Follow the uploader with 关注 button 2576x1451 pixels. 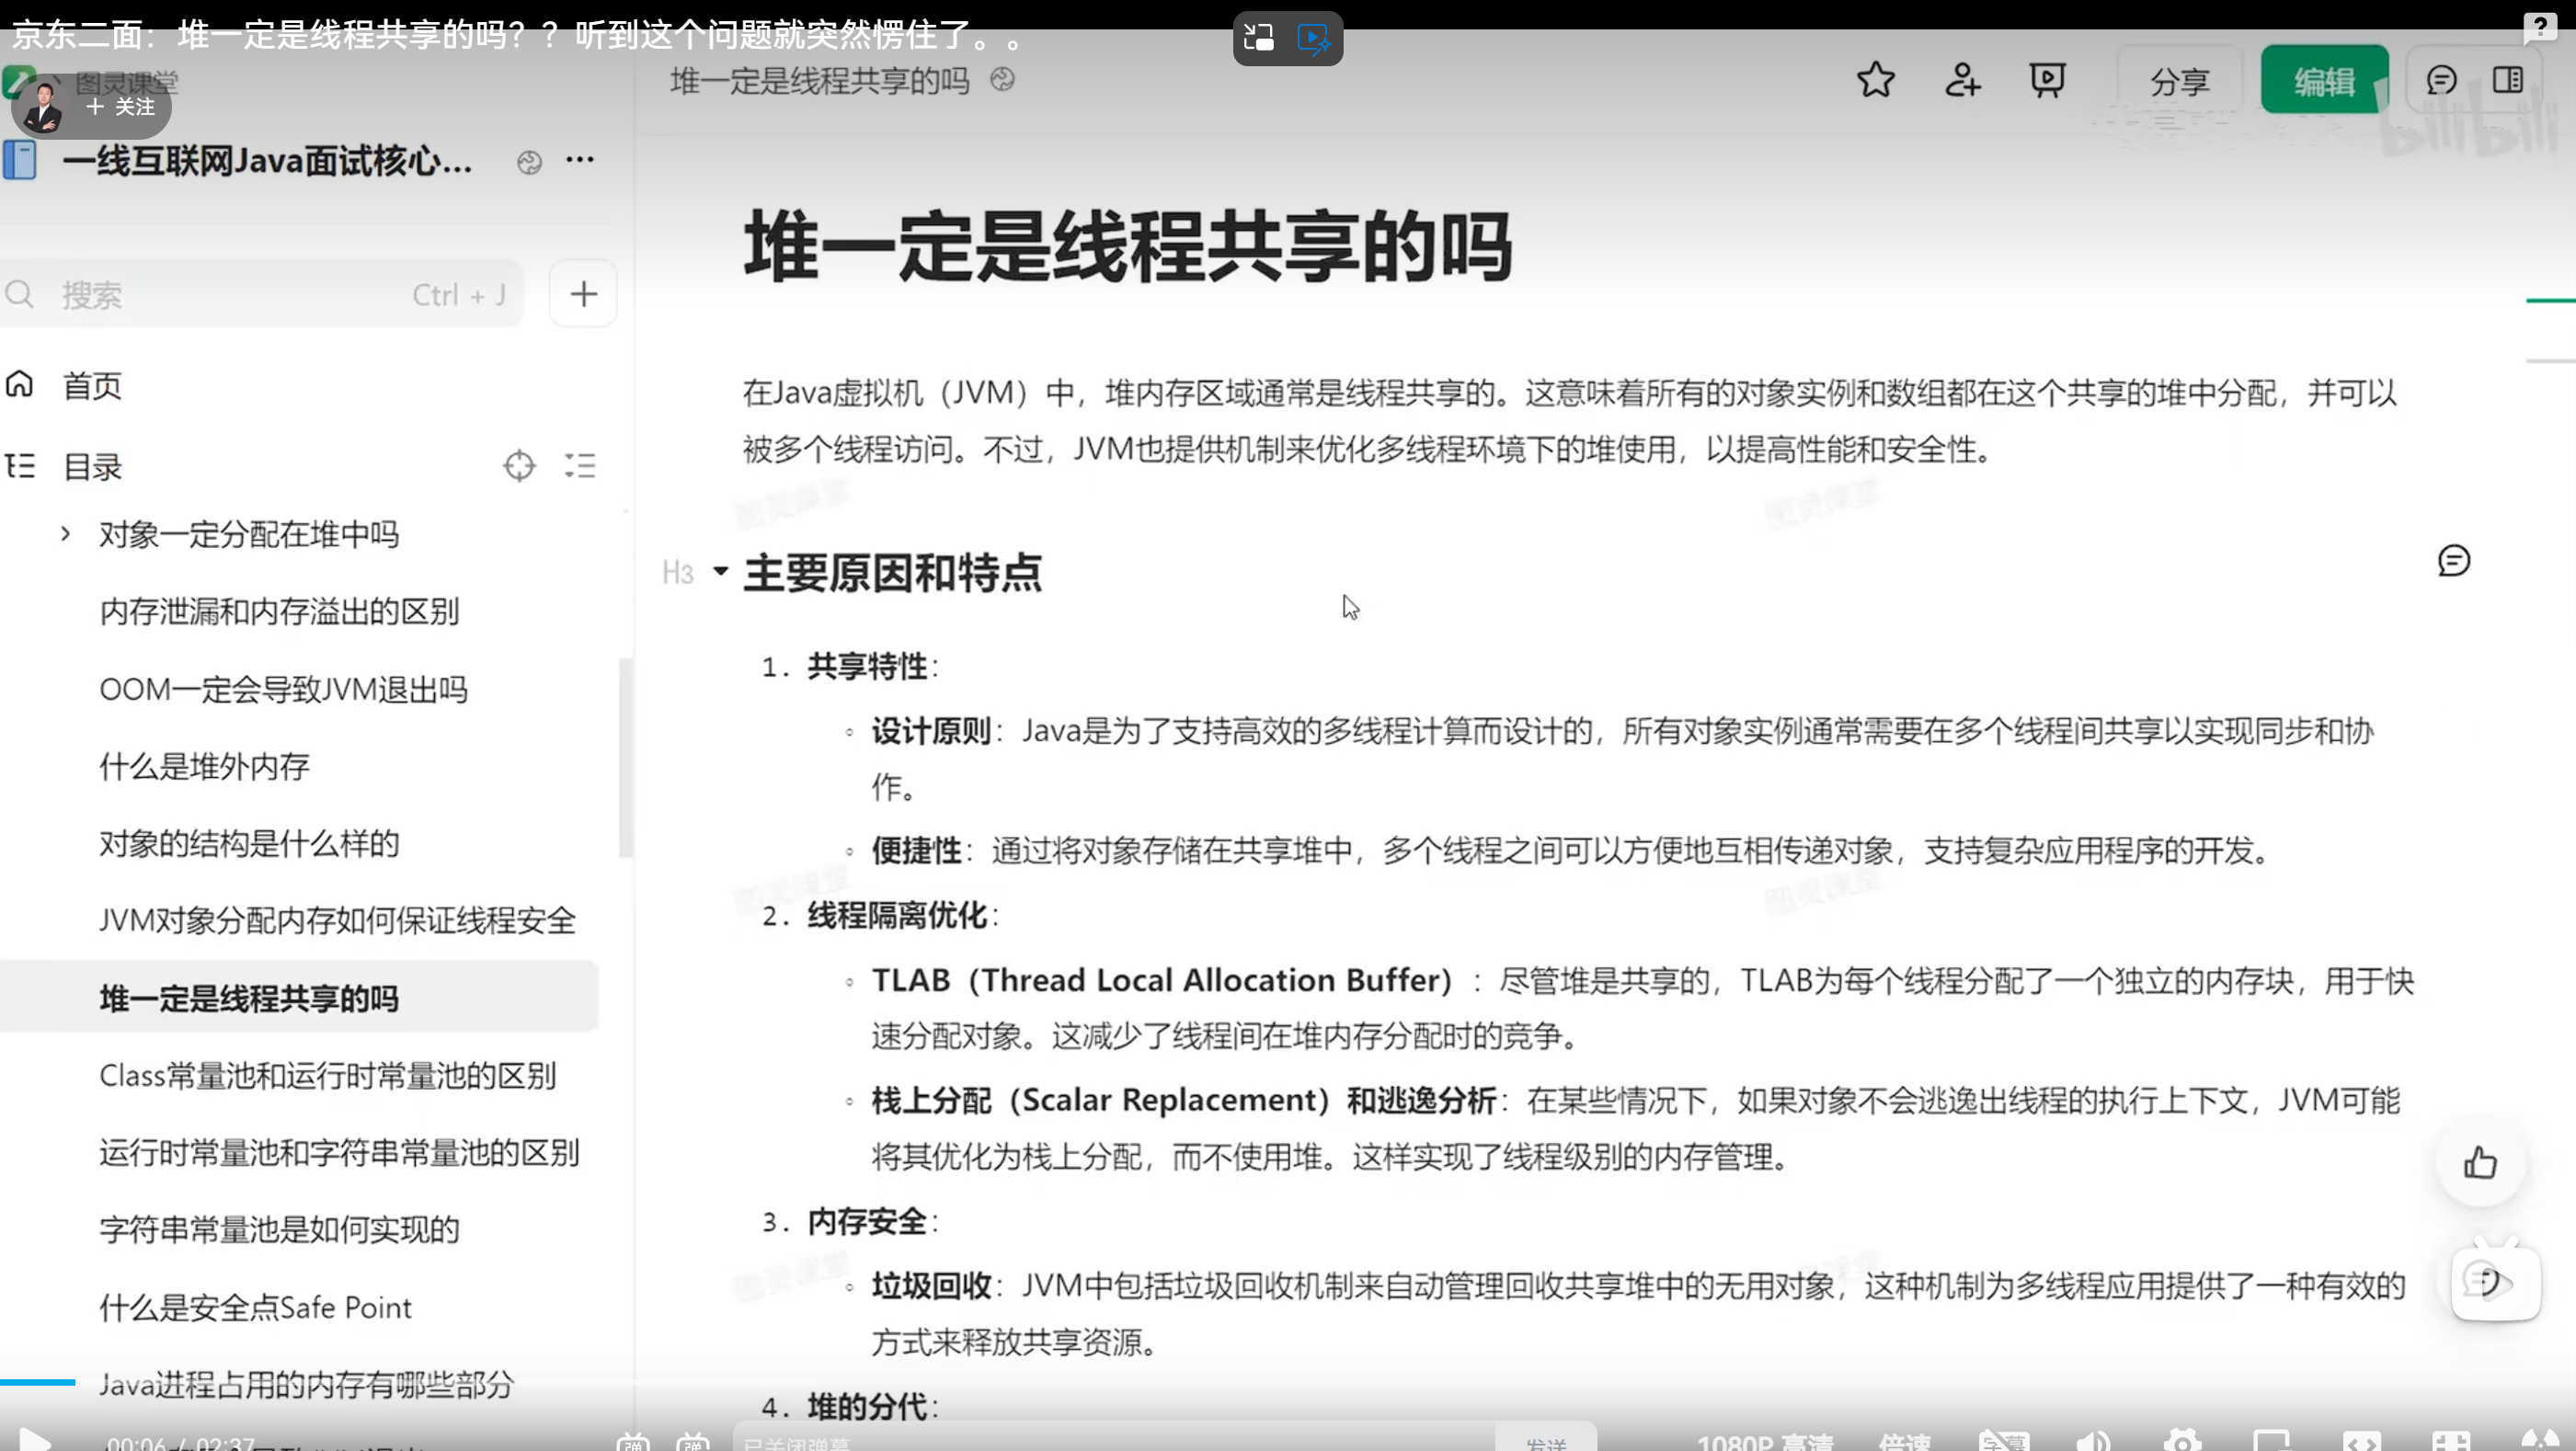122,107
